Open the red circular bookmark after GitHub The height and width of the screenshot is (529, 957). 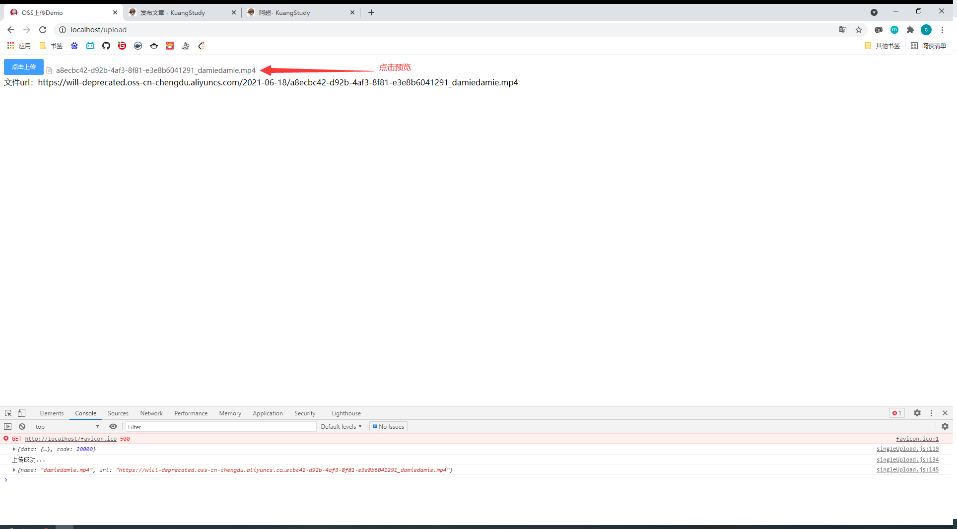(122, 46)
